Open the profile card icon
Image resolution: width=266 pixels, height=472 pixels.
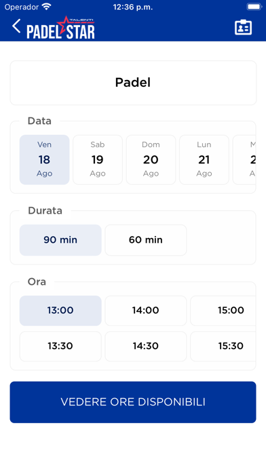tap(243, 28)
